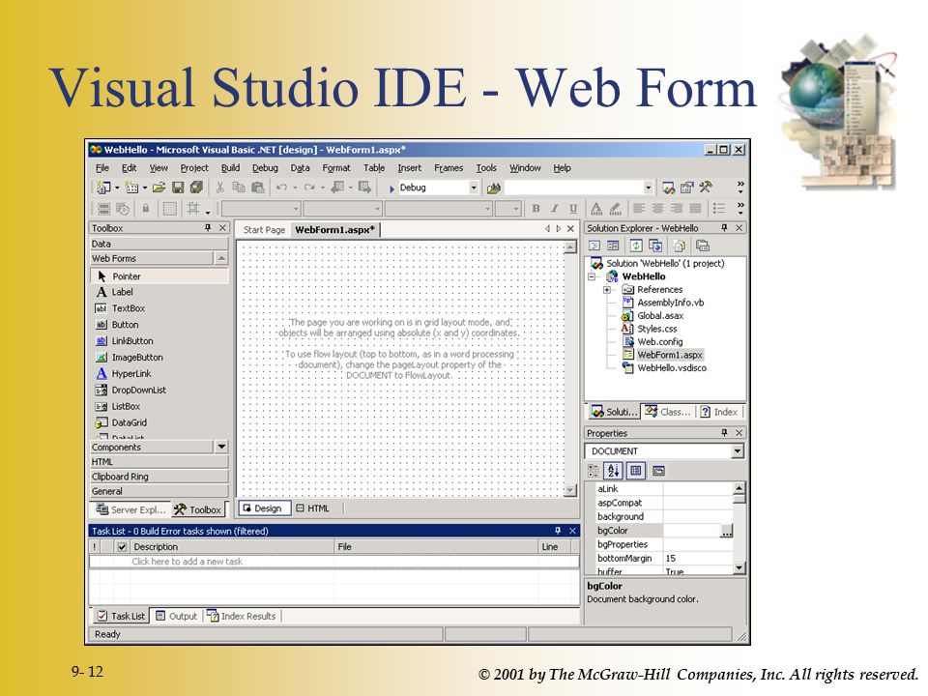Open the HTML section of Toolbox
This screenshot has width=928, height=696.
(x=159, y=462)
